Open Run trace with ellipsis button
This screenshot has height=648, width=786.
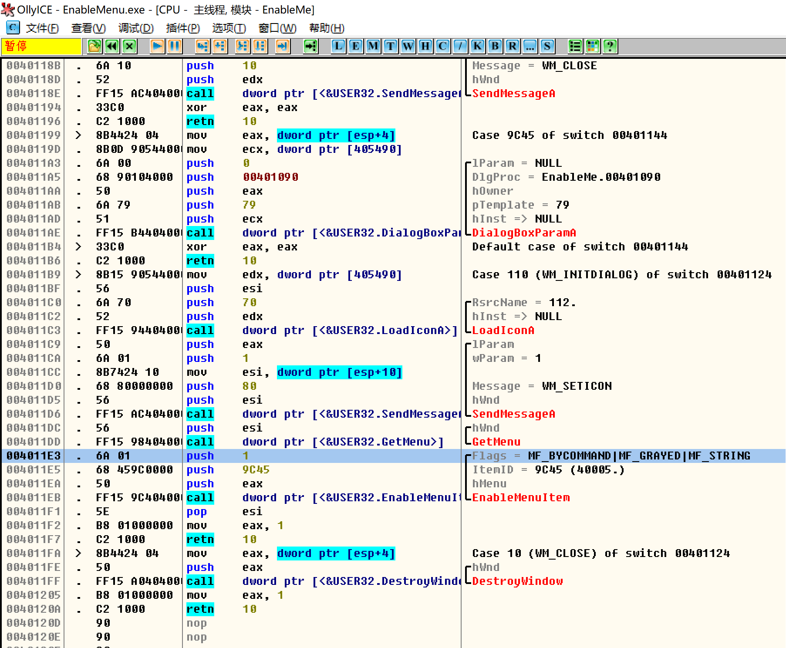click(530, 46)
